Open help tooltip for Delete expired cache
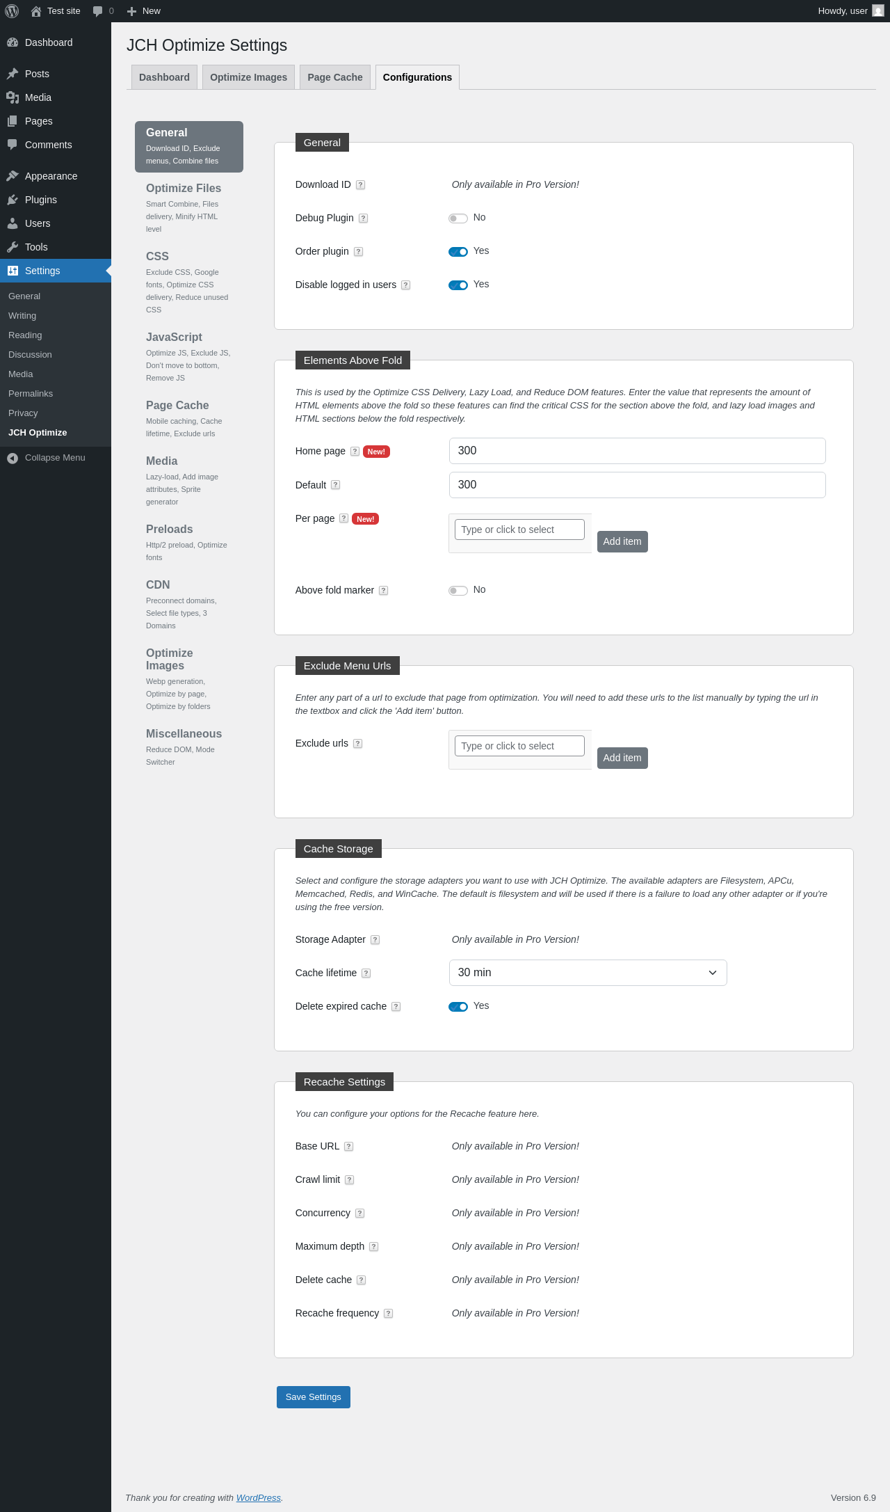The image size is (890, 1512). (x=396, y=1007)
